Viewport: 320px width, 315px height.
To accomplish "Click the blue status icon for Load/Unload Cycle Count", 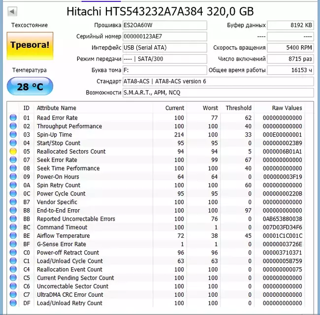I will (13, 261).
